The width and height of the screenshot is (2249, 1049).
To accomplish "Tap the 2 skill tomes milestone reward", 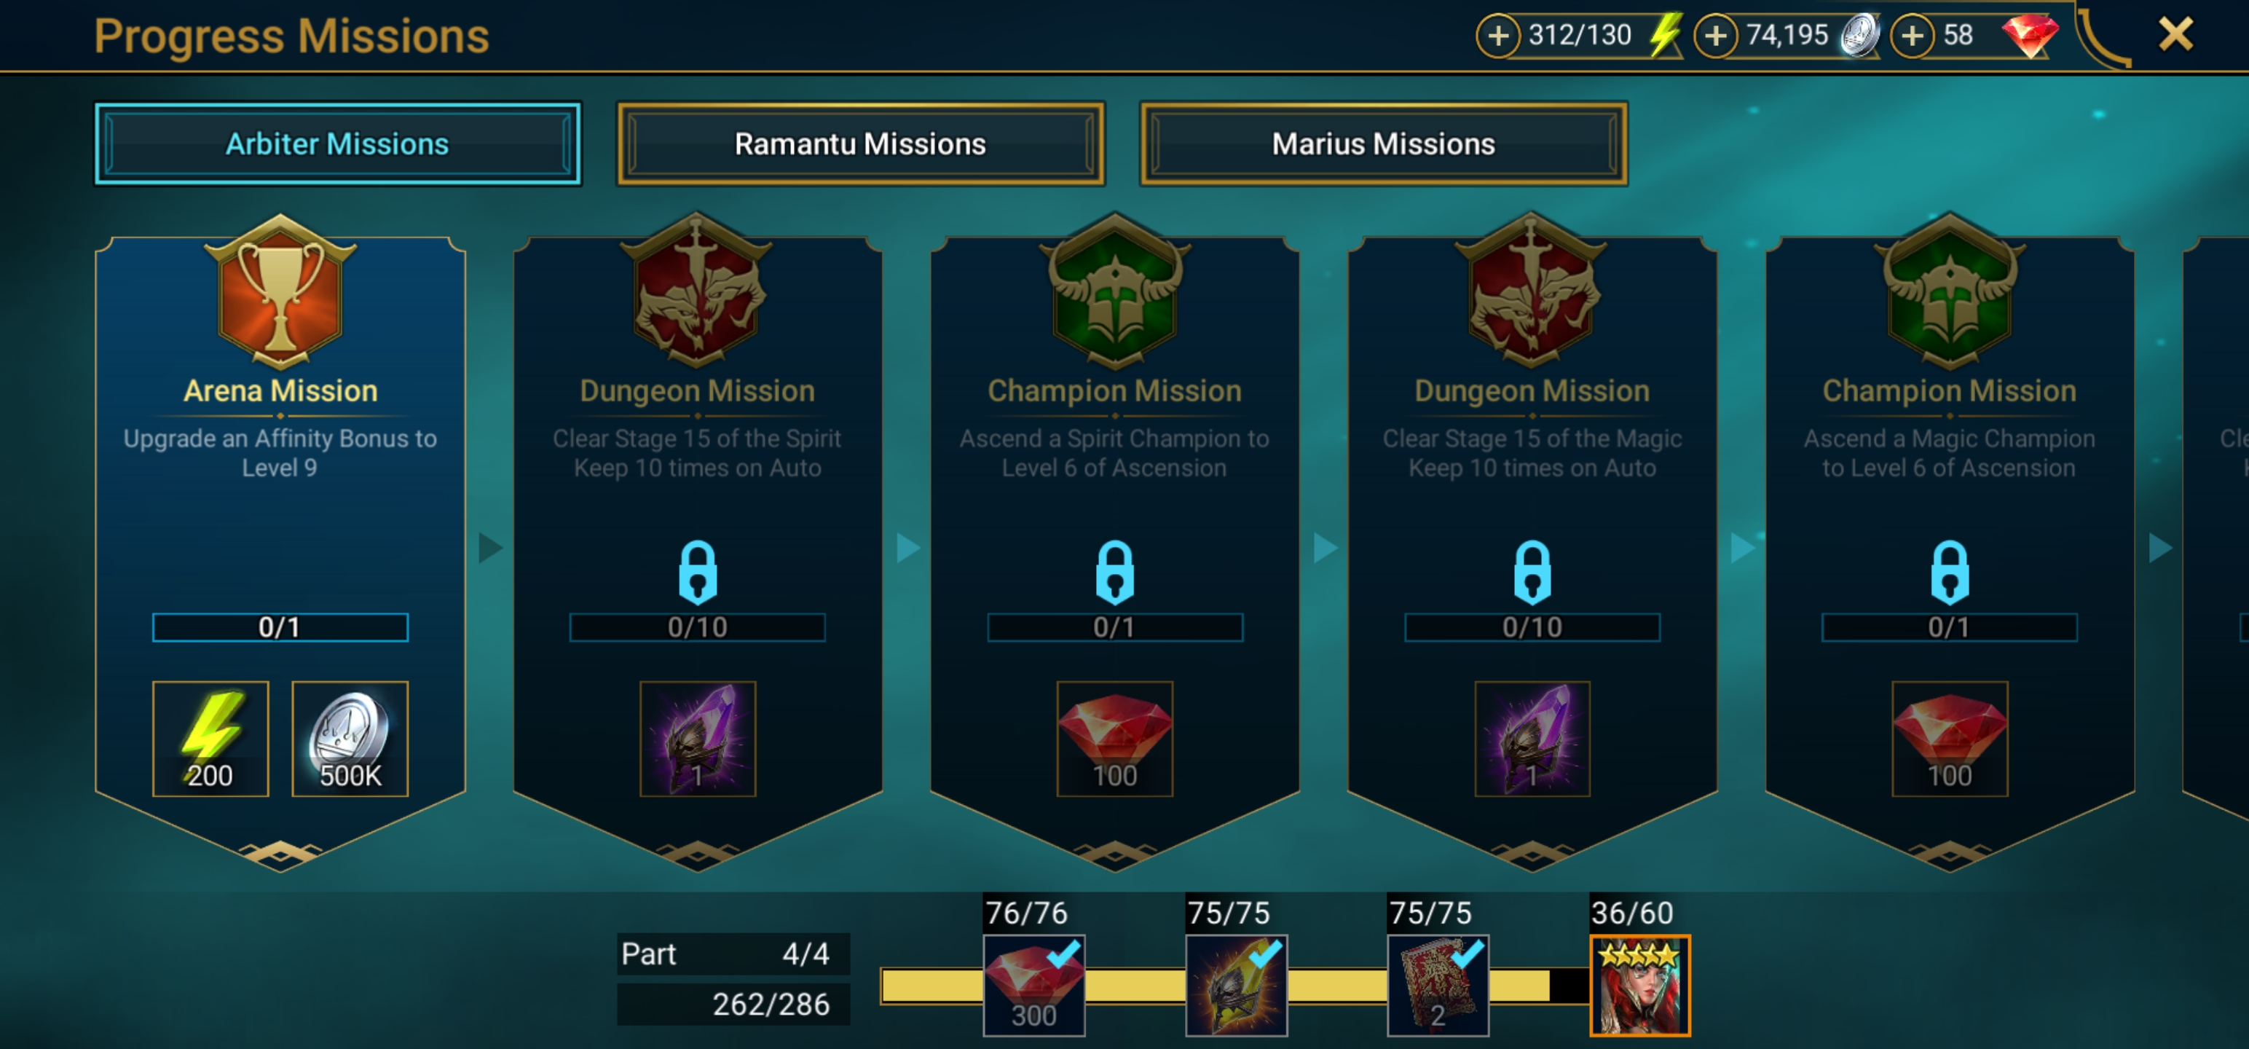I will (1438, 985).
